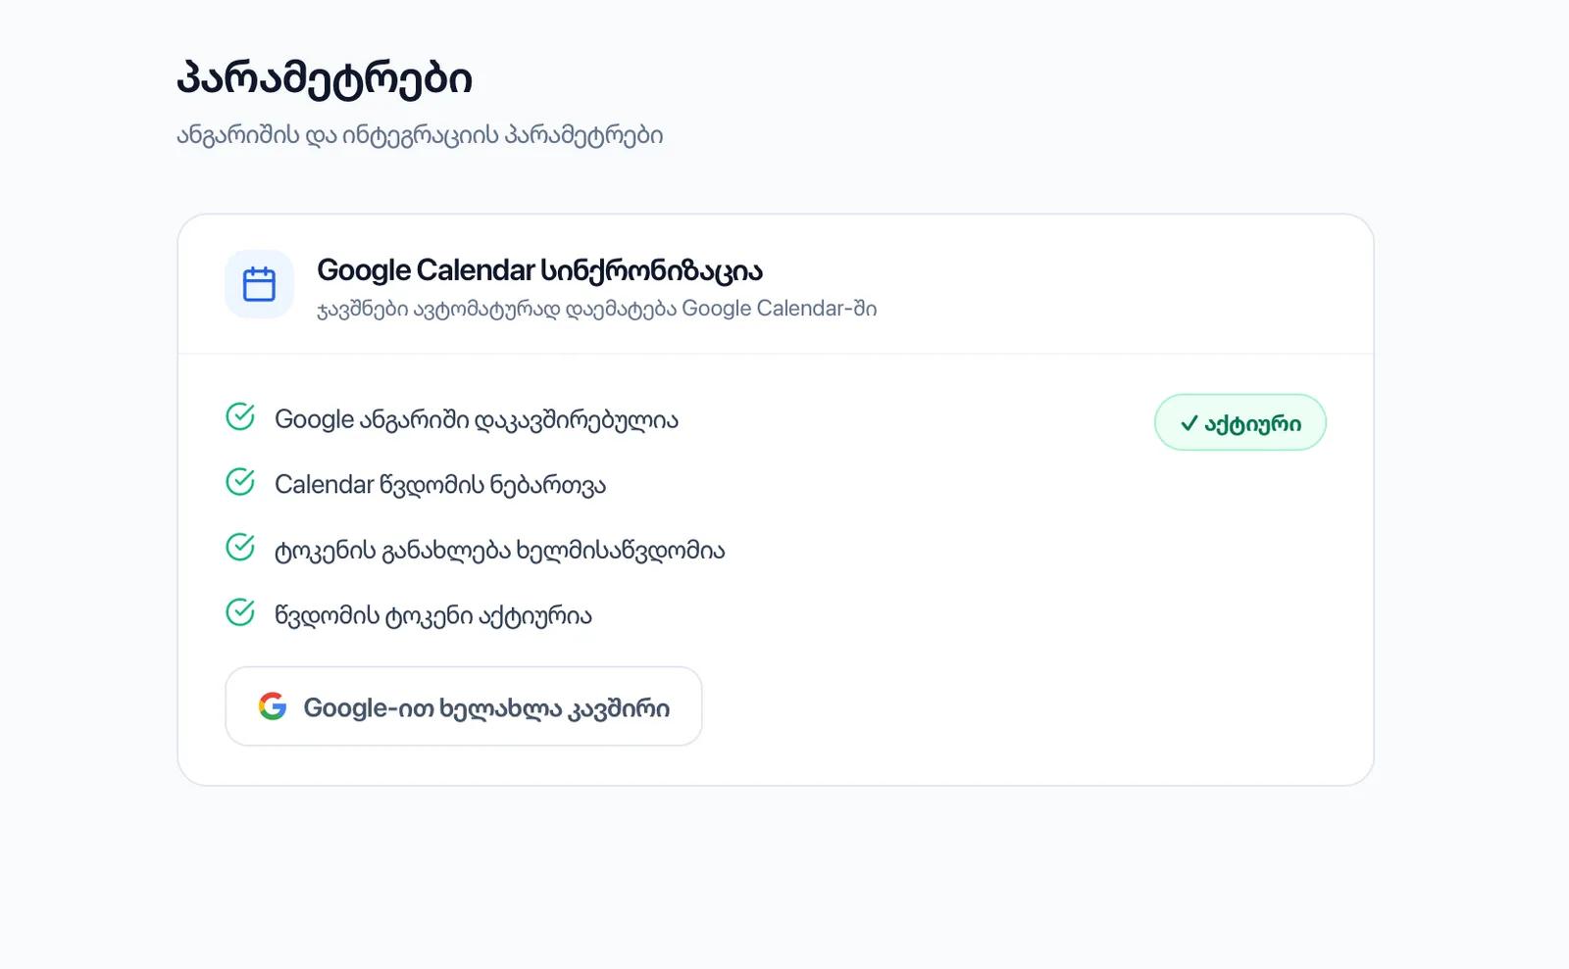
Task: Click check icon beside წვდომის ტოკენი აქტიურია
Action: 240,613
